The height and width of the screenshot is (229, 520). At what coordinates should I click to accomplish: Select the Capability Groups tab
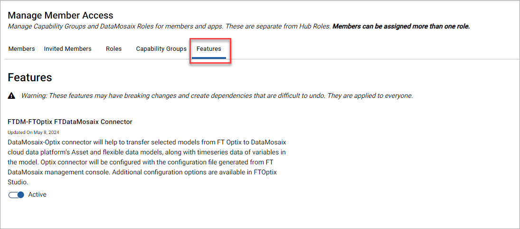161,49
